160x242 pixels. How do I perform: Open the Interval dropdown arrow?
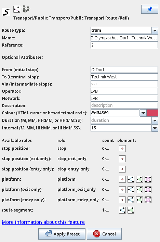(155, 128)
